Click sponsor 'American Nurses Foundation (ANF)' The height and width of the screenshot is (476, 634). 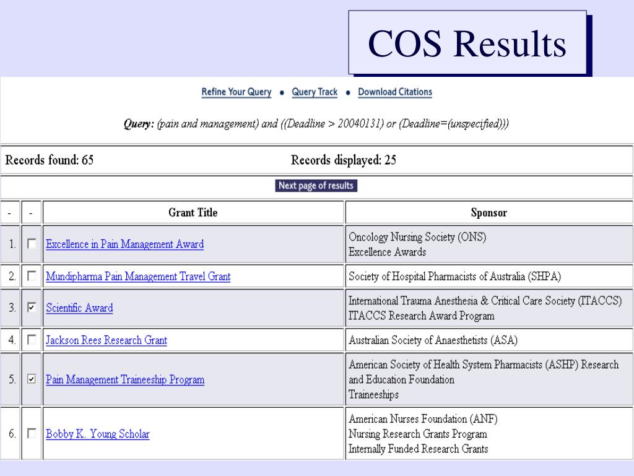click(423, 419)
